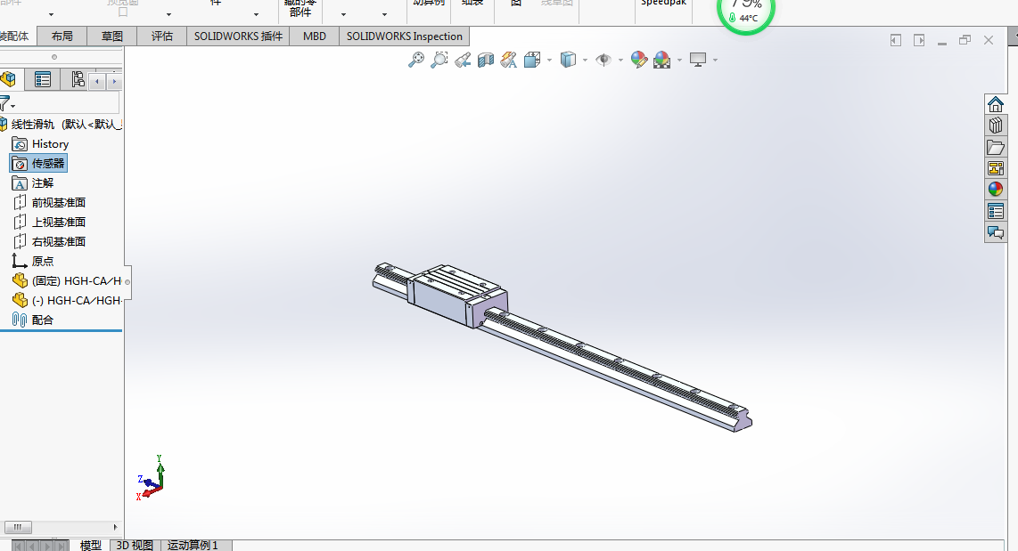1018x551 pixels.
Task: Open the Appearances task pane color ball
Action: pyautogui.click(x=996, y=190)
